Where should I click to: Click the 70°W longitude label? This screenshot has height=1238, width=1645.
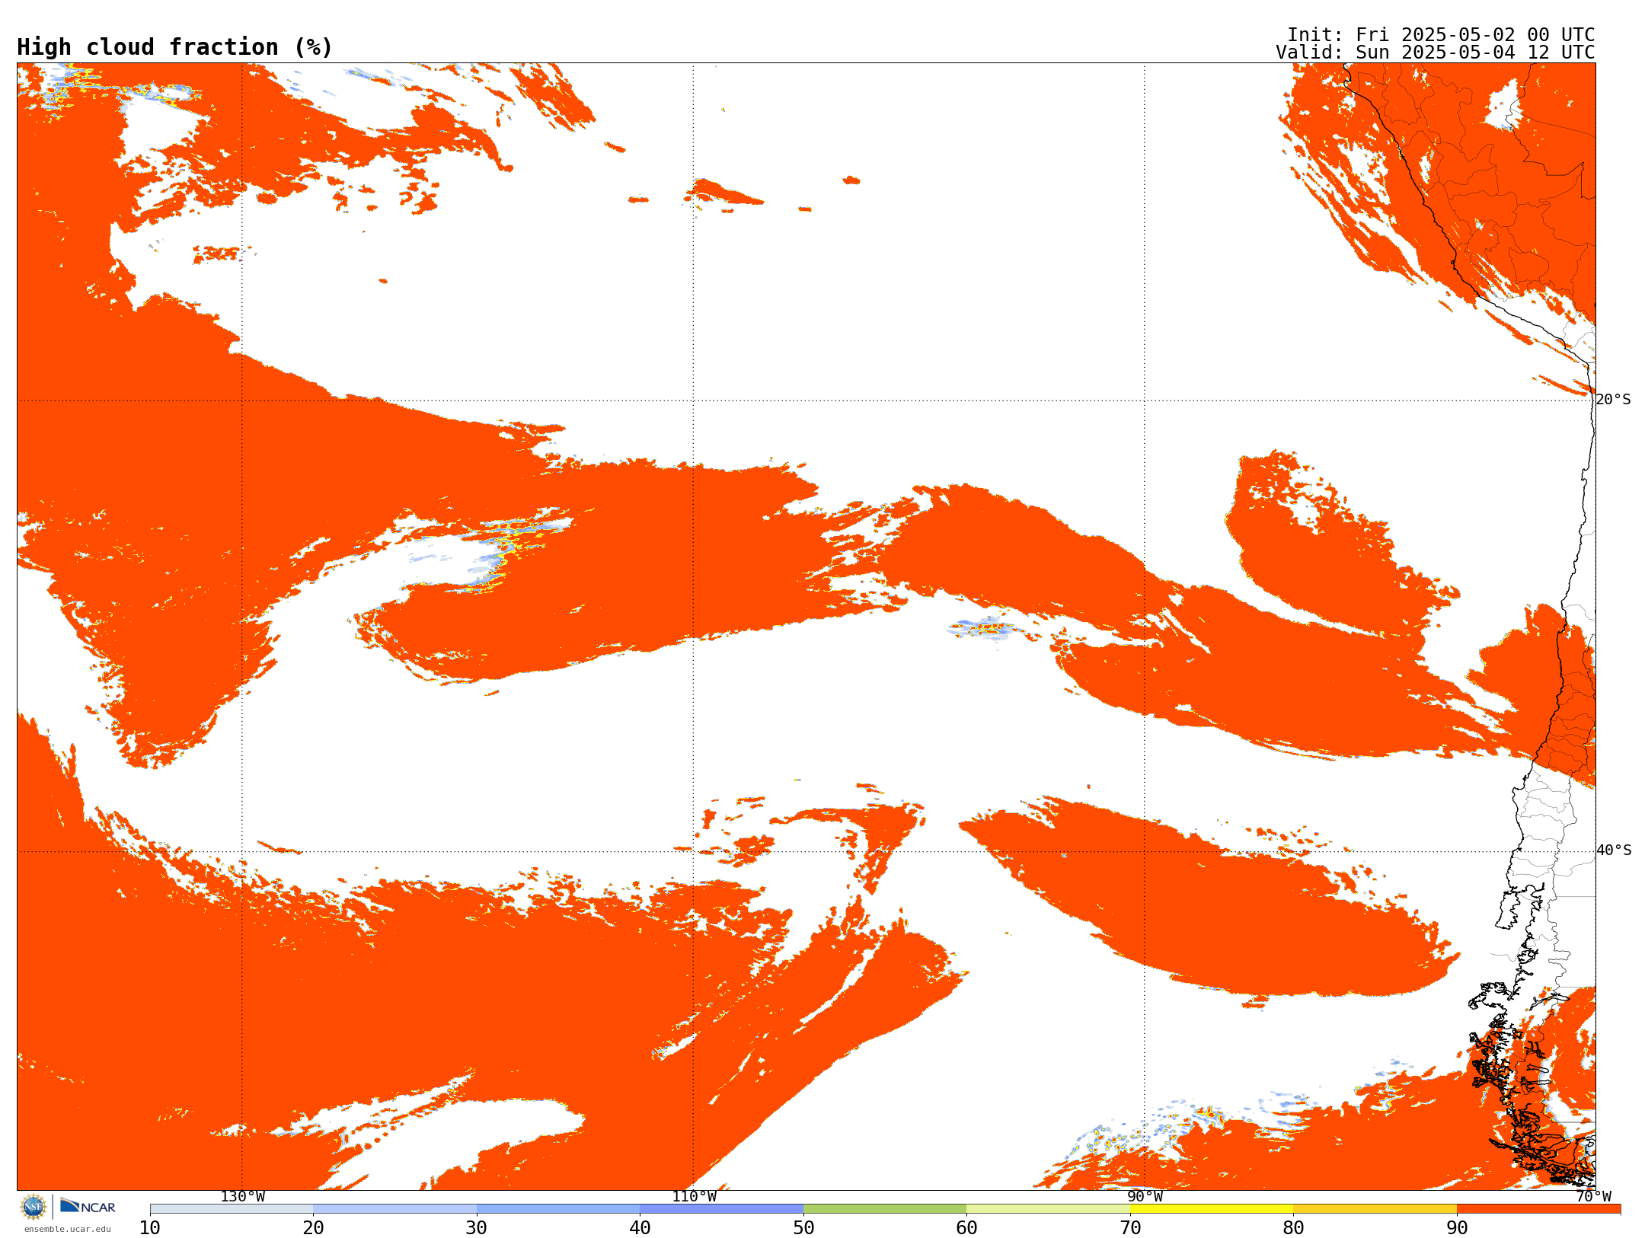click(x=1593, y=1197)
